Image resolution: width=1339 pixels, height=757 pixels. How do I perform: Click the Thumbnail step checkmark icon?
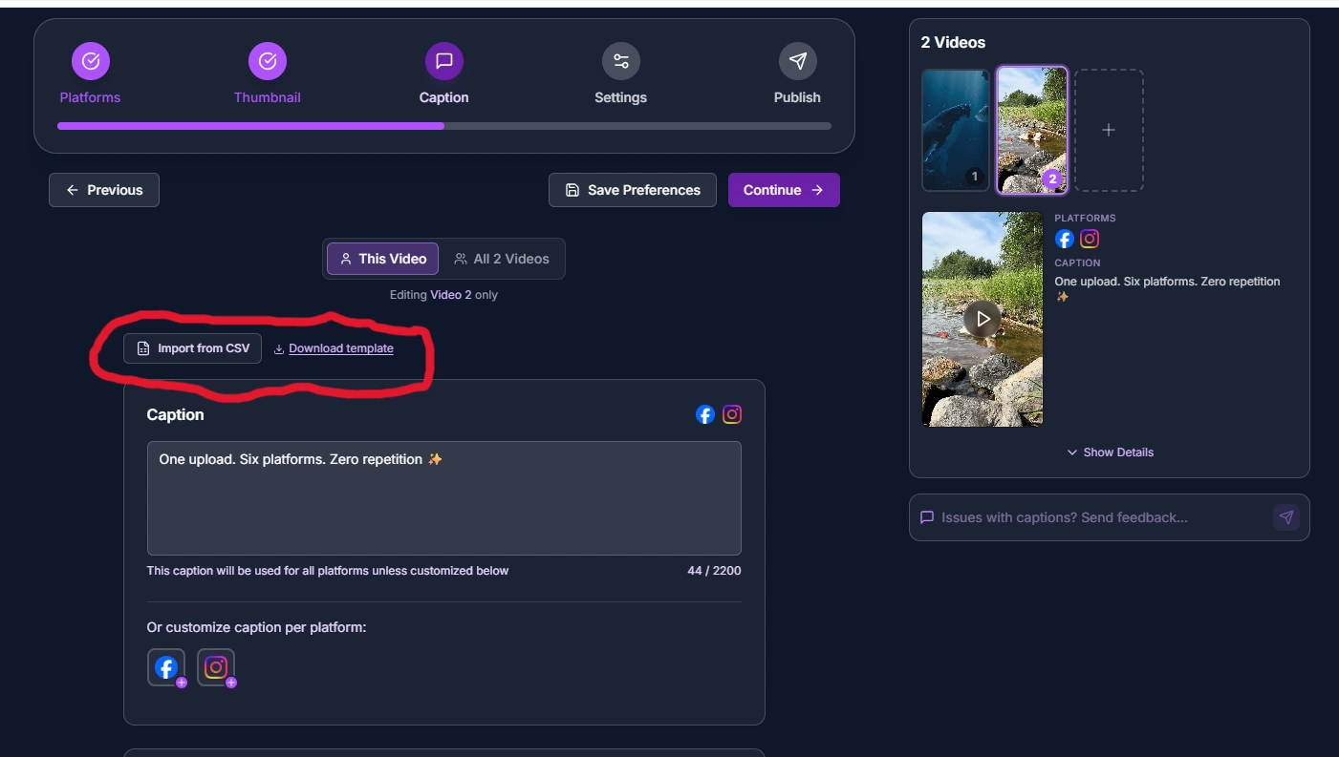click(268, 61)
